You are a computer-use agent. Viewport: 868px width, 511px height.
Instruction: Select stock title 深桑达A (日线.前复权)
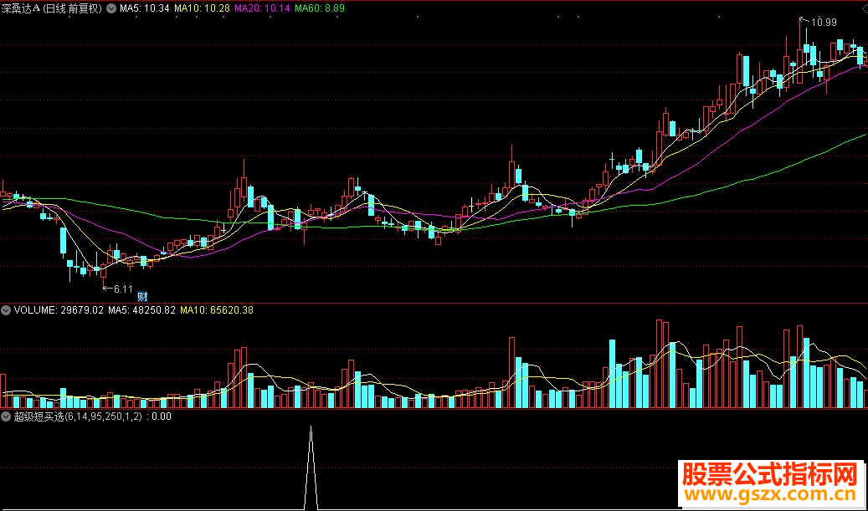tap(52, 9)
